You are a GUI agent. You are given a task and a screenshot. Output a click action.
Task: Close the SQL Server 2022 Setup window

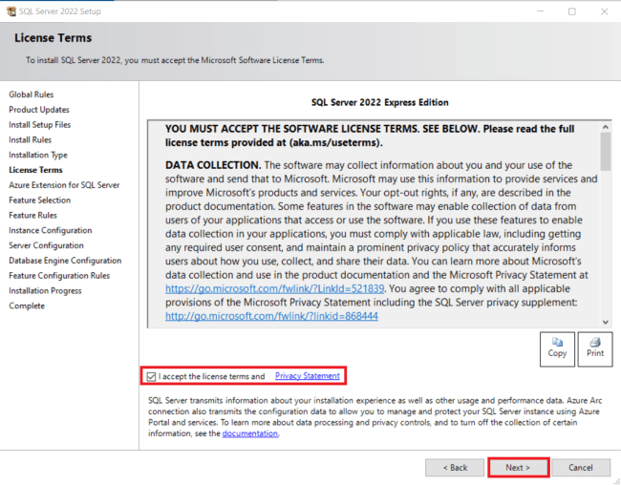[604, 11]
